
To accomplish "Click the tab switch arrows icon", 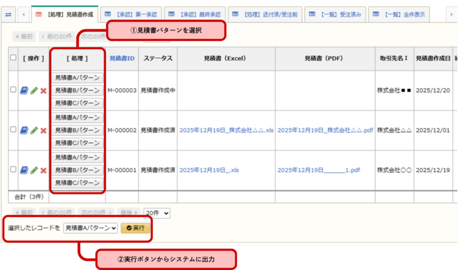I will [9, 13].
